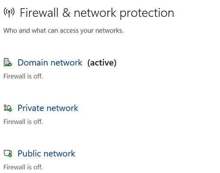The image size is (220, 173).
Task: Click the word 'protection' in the page heading
Action: [x=147, y=14]
